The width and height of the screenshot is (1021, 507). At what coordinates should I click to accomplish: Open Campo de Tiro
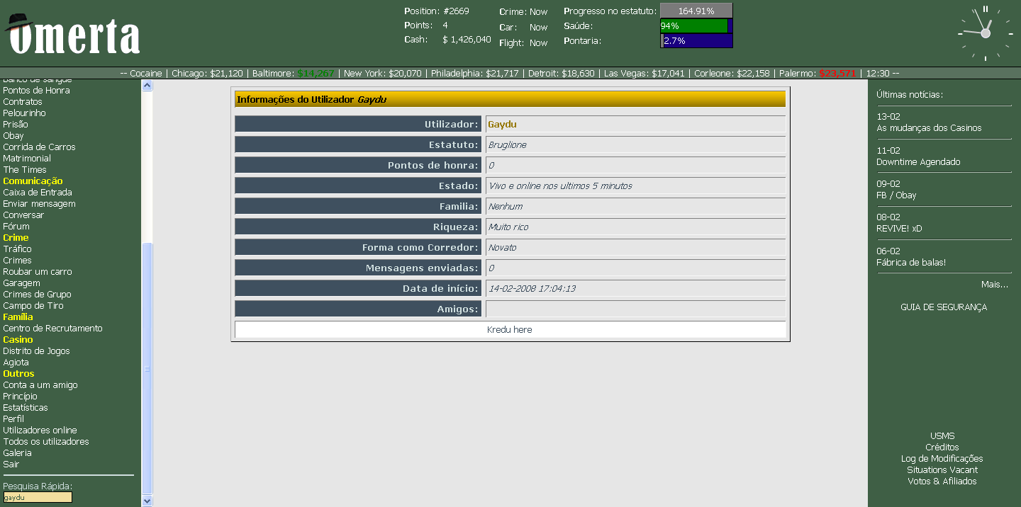pyautogui.click(x=33, y=306)
